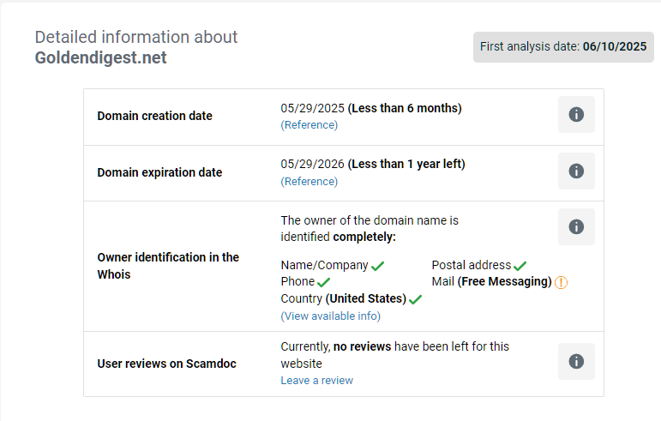
Task: Click the View available info link
Action: 331,316
